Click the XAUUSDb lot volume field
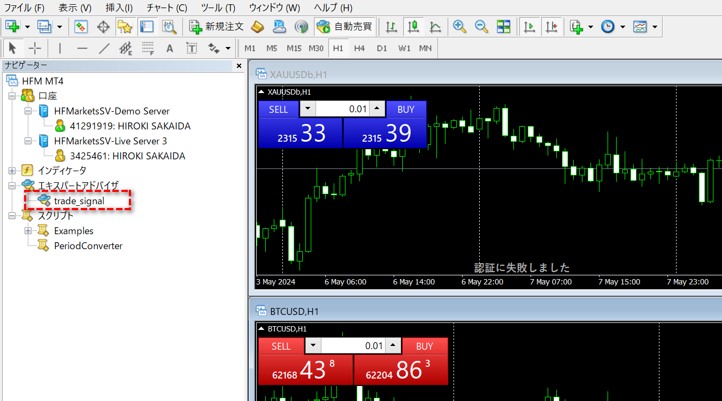 tap(342, 110)
